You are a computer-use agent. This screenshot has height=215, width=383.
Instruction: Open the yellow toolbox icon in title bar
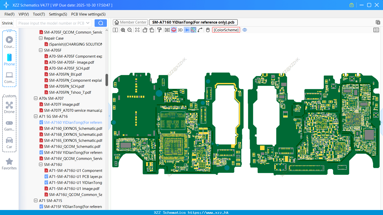point(352,5)
